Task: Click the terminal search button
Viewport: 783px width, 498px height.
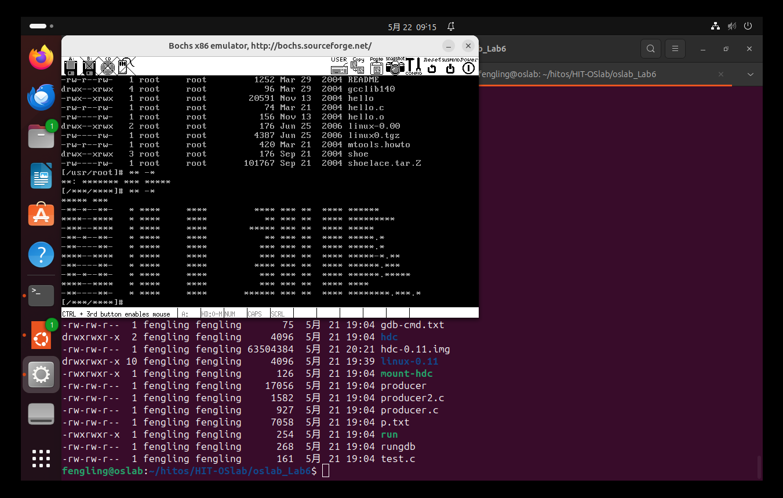Action: pyautogui.click(x=651, y=49)
